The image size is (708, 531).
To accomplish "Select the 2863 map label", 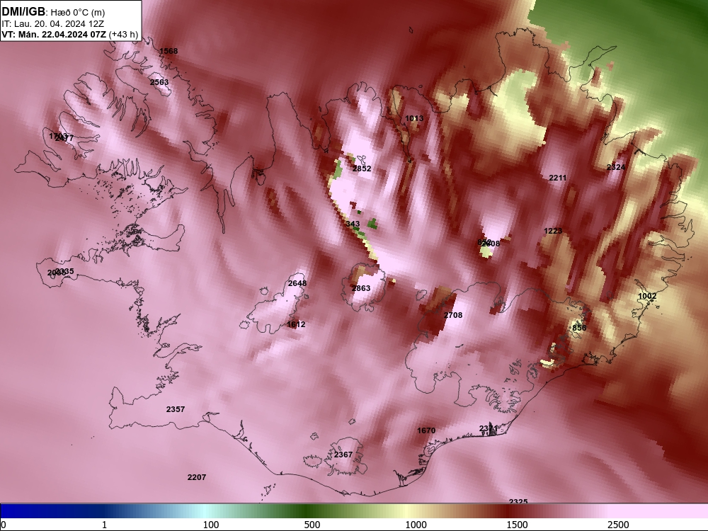I will coord(361,288).
